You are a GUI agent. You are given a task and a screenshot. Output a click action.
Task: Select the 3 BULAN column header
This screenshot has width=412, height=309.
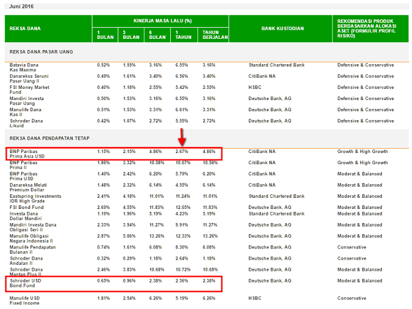coord(131,35)
